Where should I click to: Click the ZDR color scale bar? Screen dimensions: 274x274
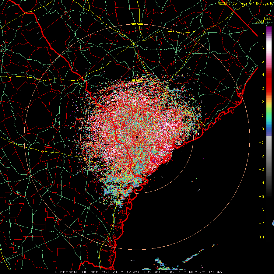click(269, 135)
